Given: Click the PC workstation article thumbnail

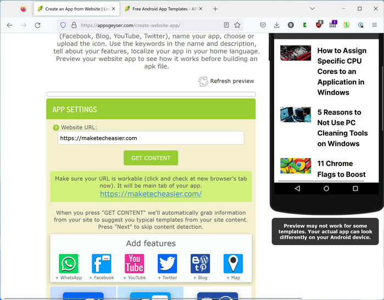Looking at the screenshot, I should [296, 115].
